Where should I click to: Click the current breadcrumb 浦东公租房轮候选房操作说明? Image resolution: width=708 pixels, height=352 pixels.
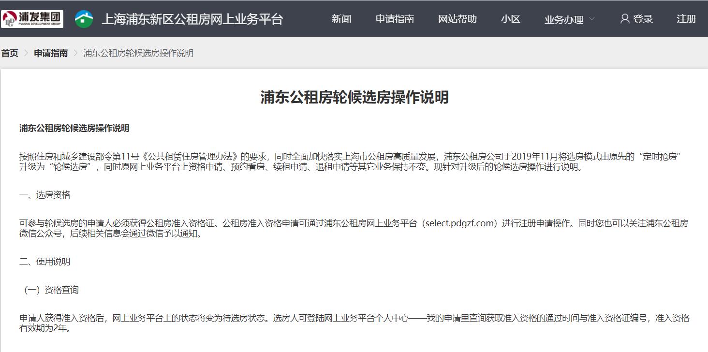[138, 53]
